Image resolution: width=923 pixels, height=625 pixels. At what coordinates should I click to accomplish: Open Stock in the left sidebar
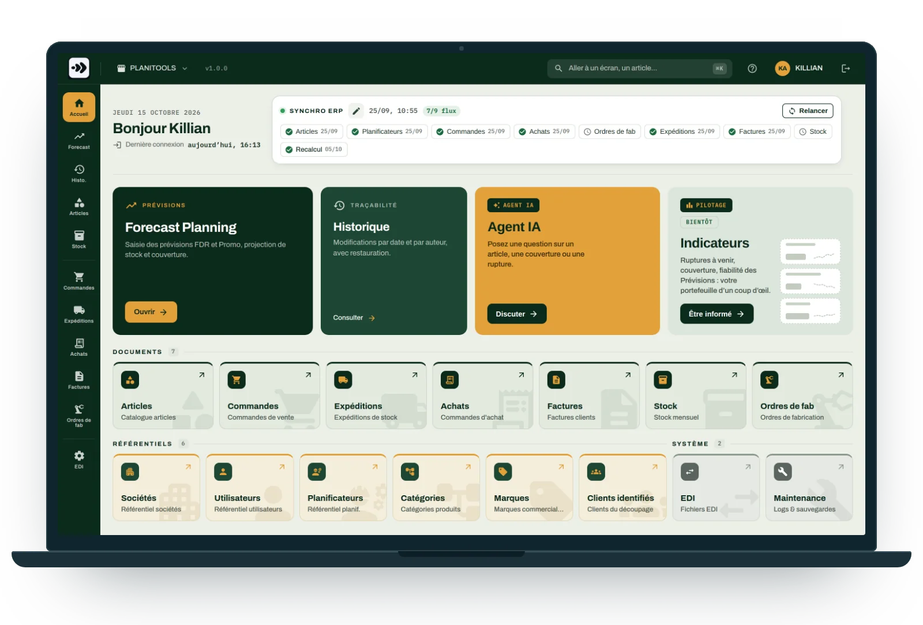click(x=79, y=240)
